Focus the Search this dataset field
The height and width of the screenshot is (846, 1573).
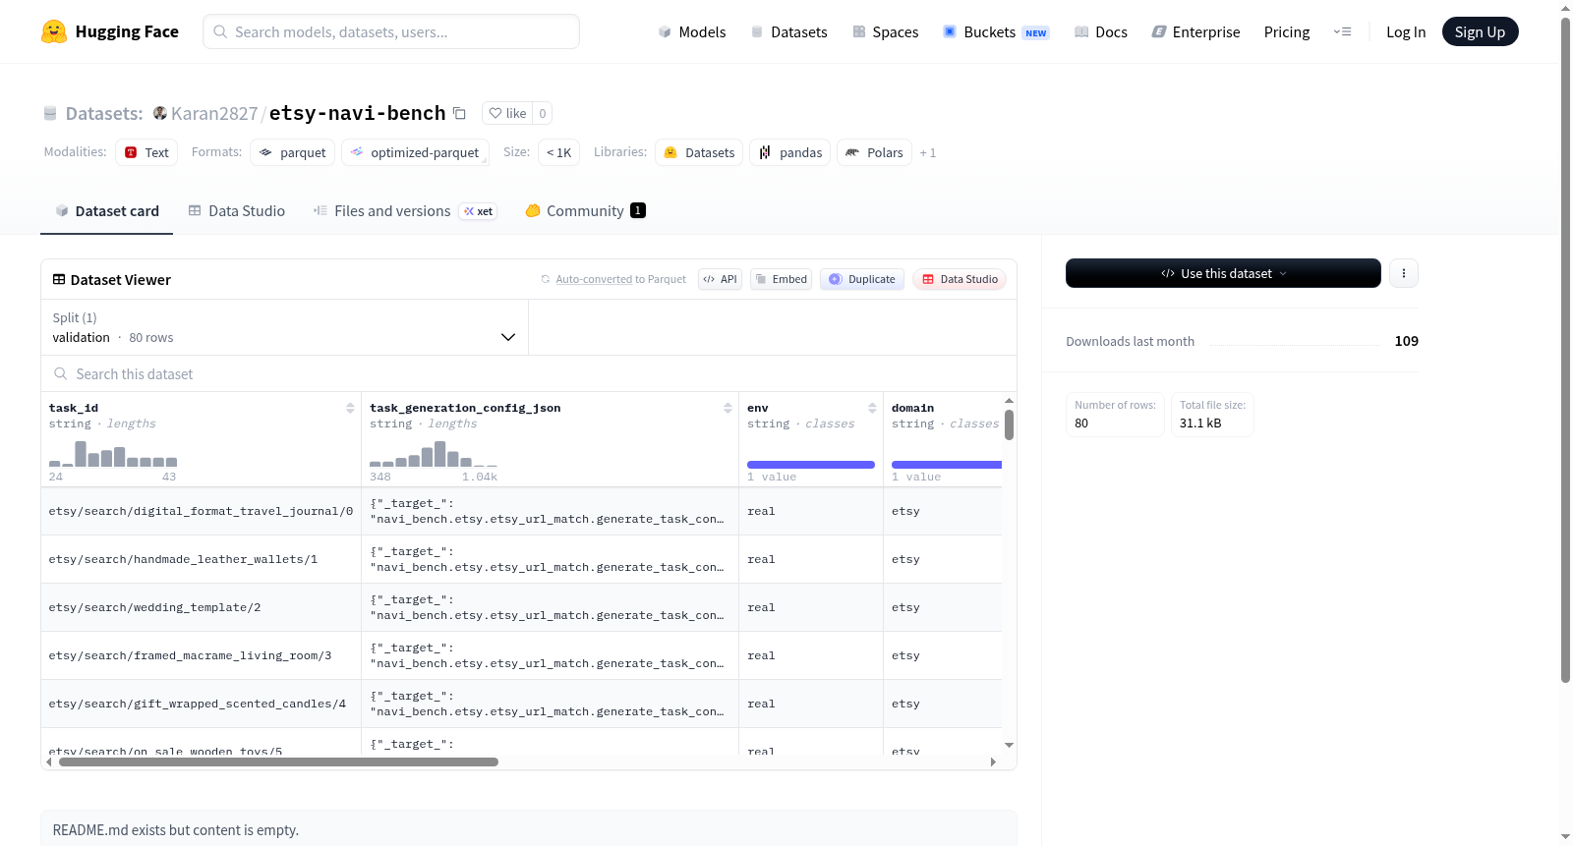[x=529, y=373]
